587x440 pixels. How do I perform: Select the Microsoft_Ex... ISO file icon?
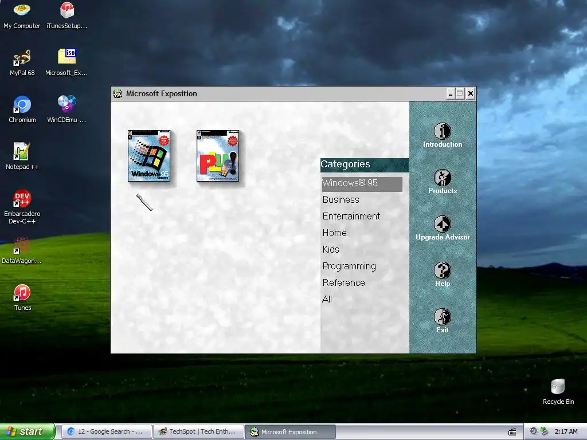tap(66, 62)
